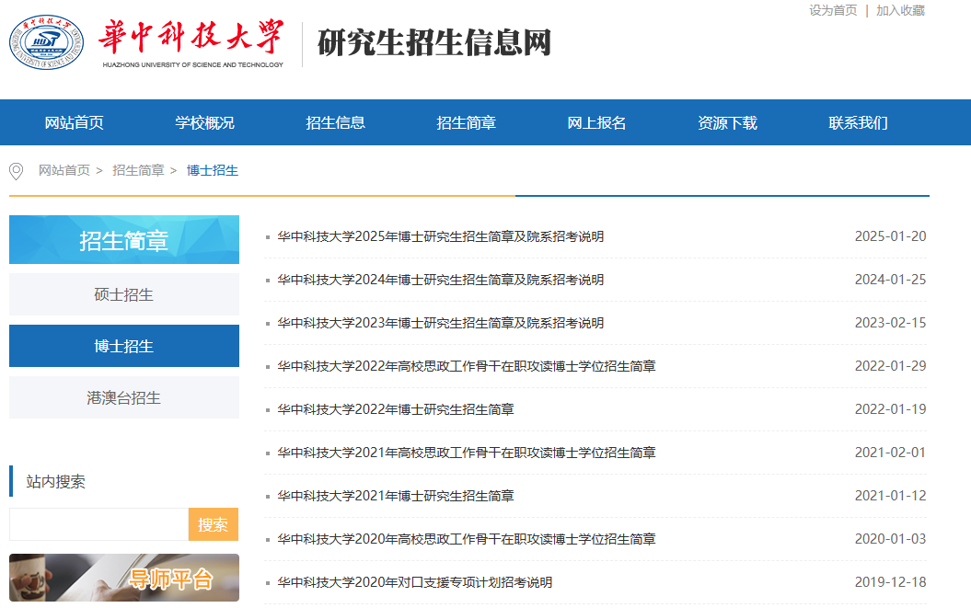Click 设为首页 link at top right
Image resolution: width=971 pixels, height=608 pixels.
point(833,10)
